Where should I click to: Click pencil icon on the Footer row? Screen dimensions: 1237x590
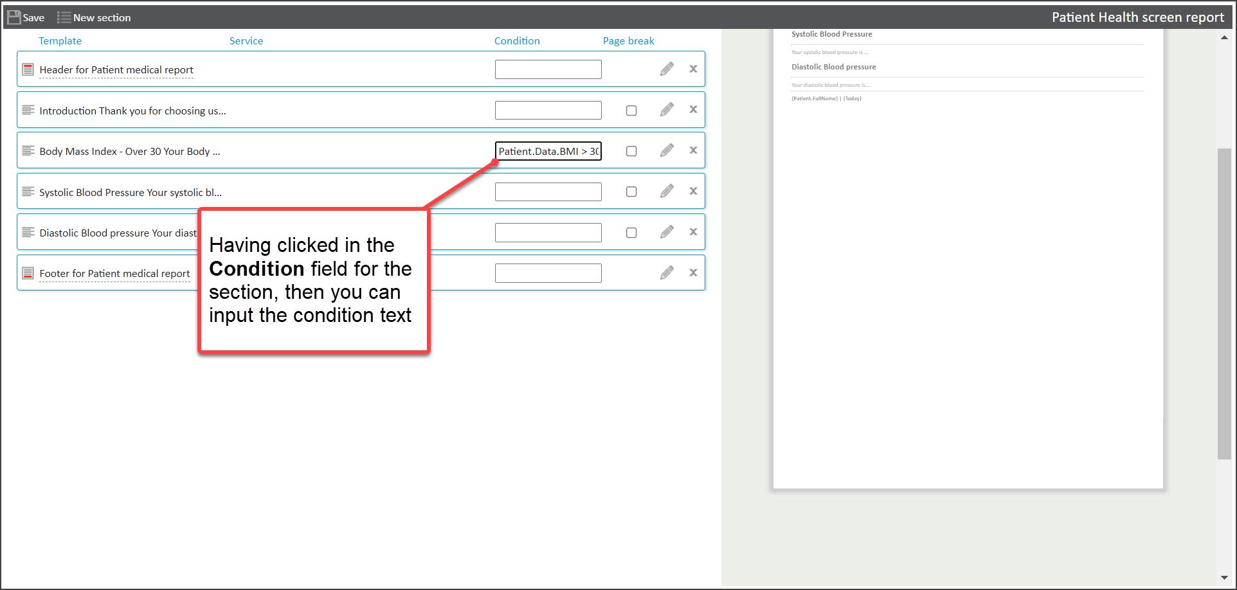(x=667, y=273)
